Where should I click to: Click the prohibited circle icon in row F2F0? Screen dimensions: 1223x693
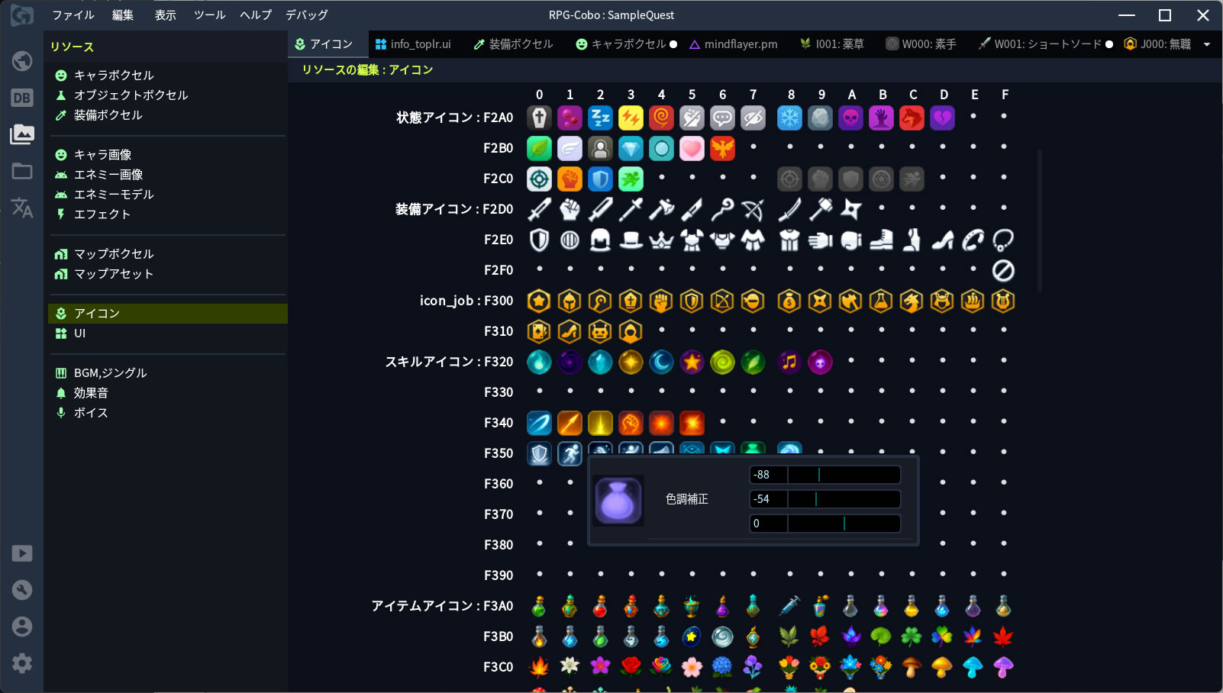(1003, 270)
